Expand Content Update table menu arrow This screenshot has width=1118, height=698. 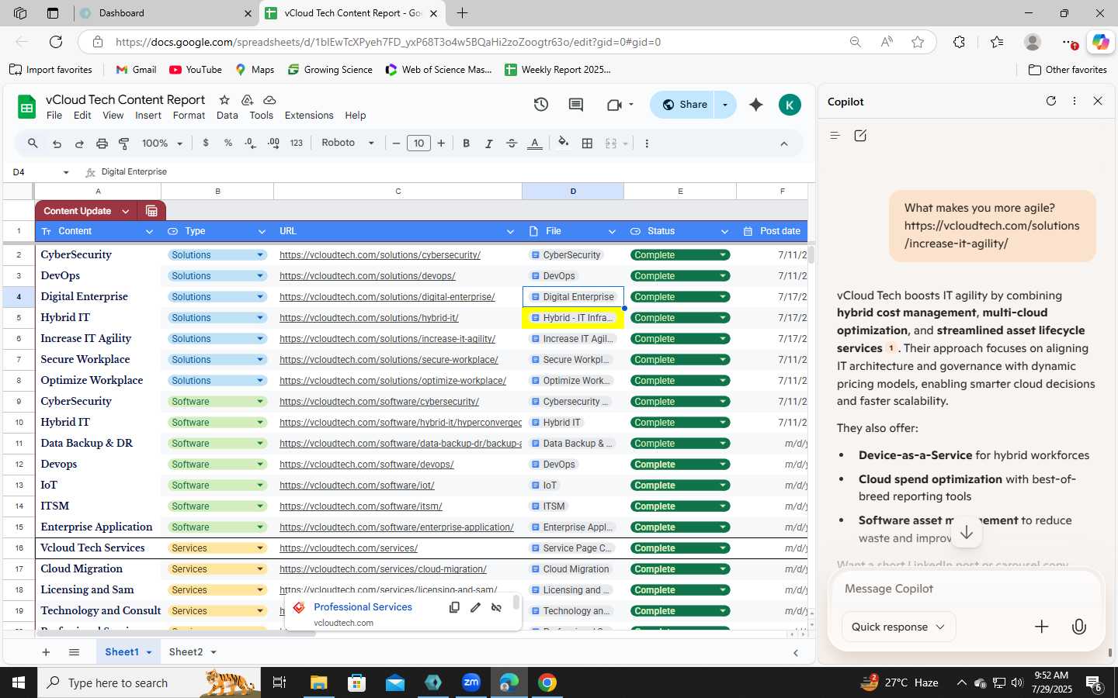point(125,211)
